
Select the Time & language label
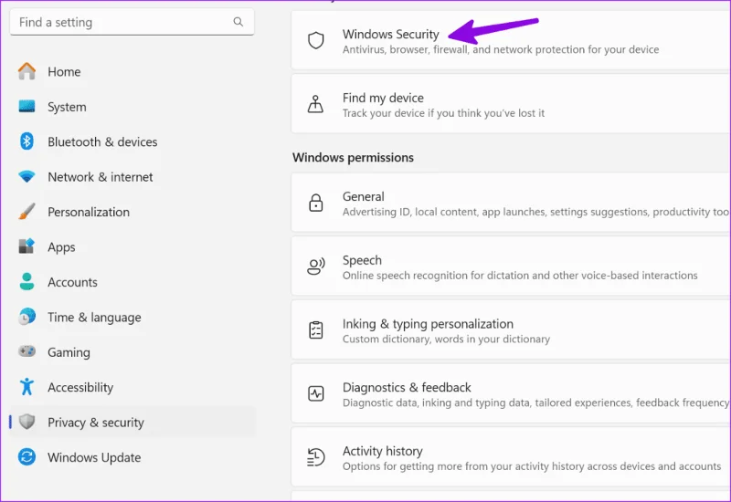(94, 318)
